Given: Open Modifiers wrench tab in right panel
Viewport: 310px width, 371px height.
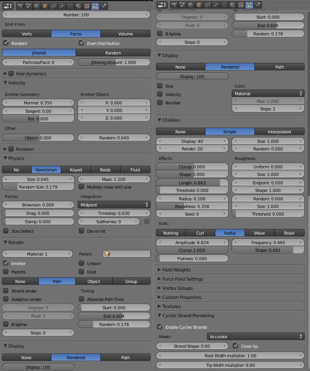Looking at the screenshot, I should [216, 5].
